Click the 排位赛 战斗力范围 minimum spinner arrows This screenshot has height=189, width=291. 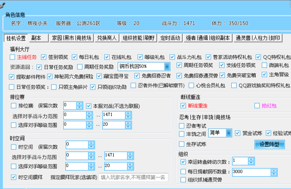tap(89, 115)
